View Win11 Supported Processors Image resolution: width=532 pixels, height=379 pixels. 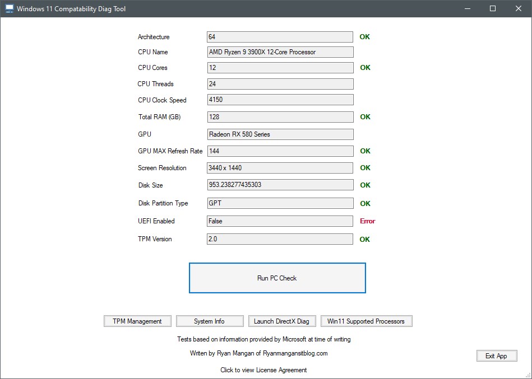(x=367, y=321)
